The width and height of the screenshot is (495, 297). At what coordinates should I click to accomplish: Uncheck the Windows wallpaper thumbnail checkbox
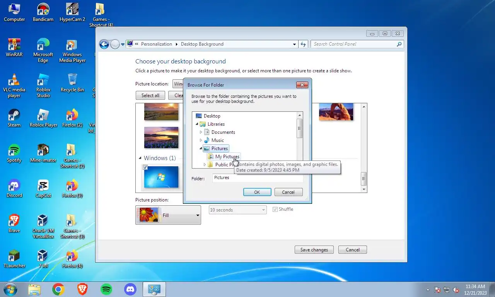(145, 167)
